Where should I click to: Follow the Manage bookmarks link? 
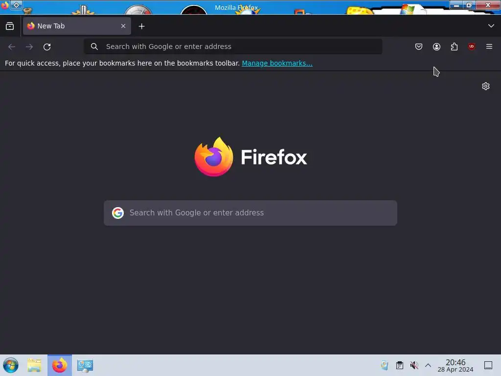coord(277,63)
